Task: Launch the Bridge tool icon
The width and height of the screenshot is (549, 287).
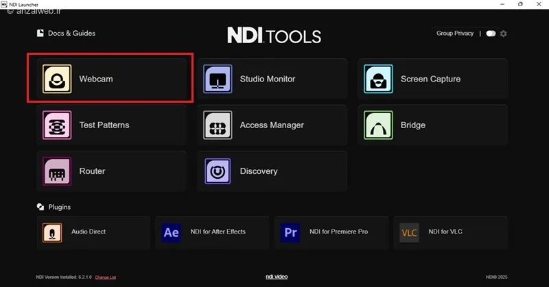Action: point(378,125)
